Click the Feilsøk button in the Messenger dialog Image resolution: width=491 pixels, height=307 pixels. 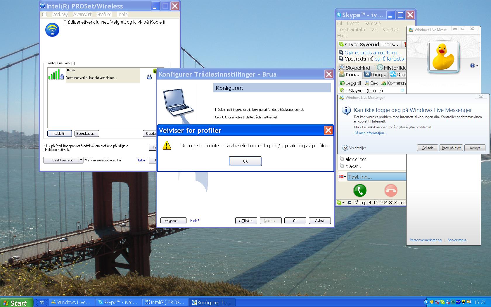tap(427, 148)
